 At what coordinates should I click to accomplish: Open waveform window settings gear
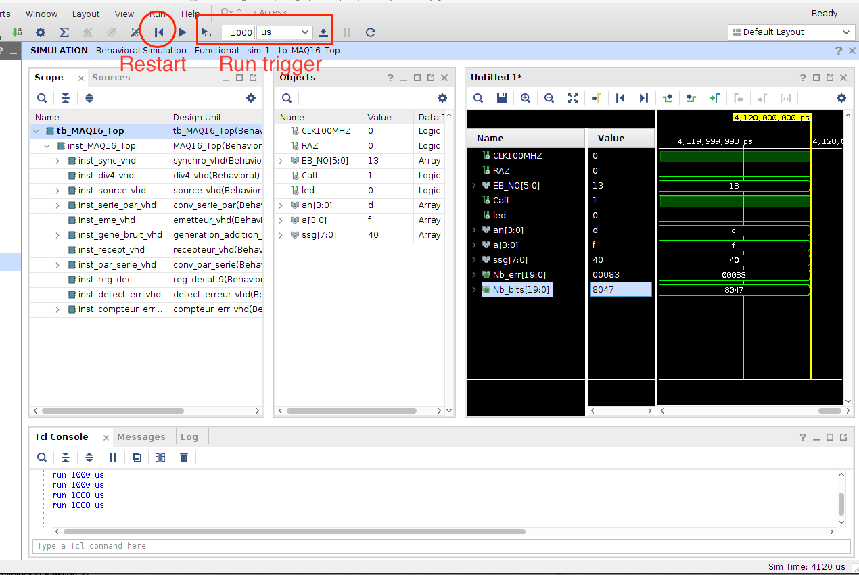(841, 98)
